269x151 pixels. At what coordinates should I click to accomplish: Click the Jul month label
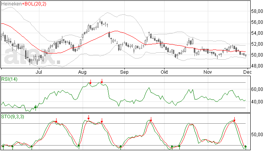pos(39,72)
